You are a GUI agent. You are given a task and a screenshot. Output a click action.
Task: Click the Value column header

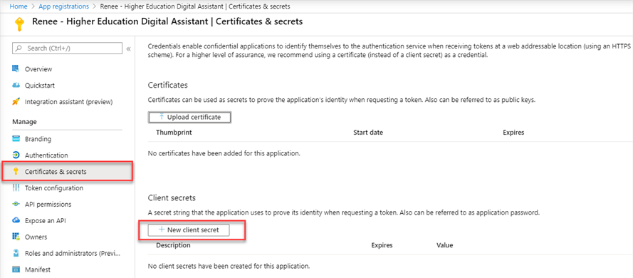[x=444, y=245]
